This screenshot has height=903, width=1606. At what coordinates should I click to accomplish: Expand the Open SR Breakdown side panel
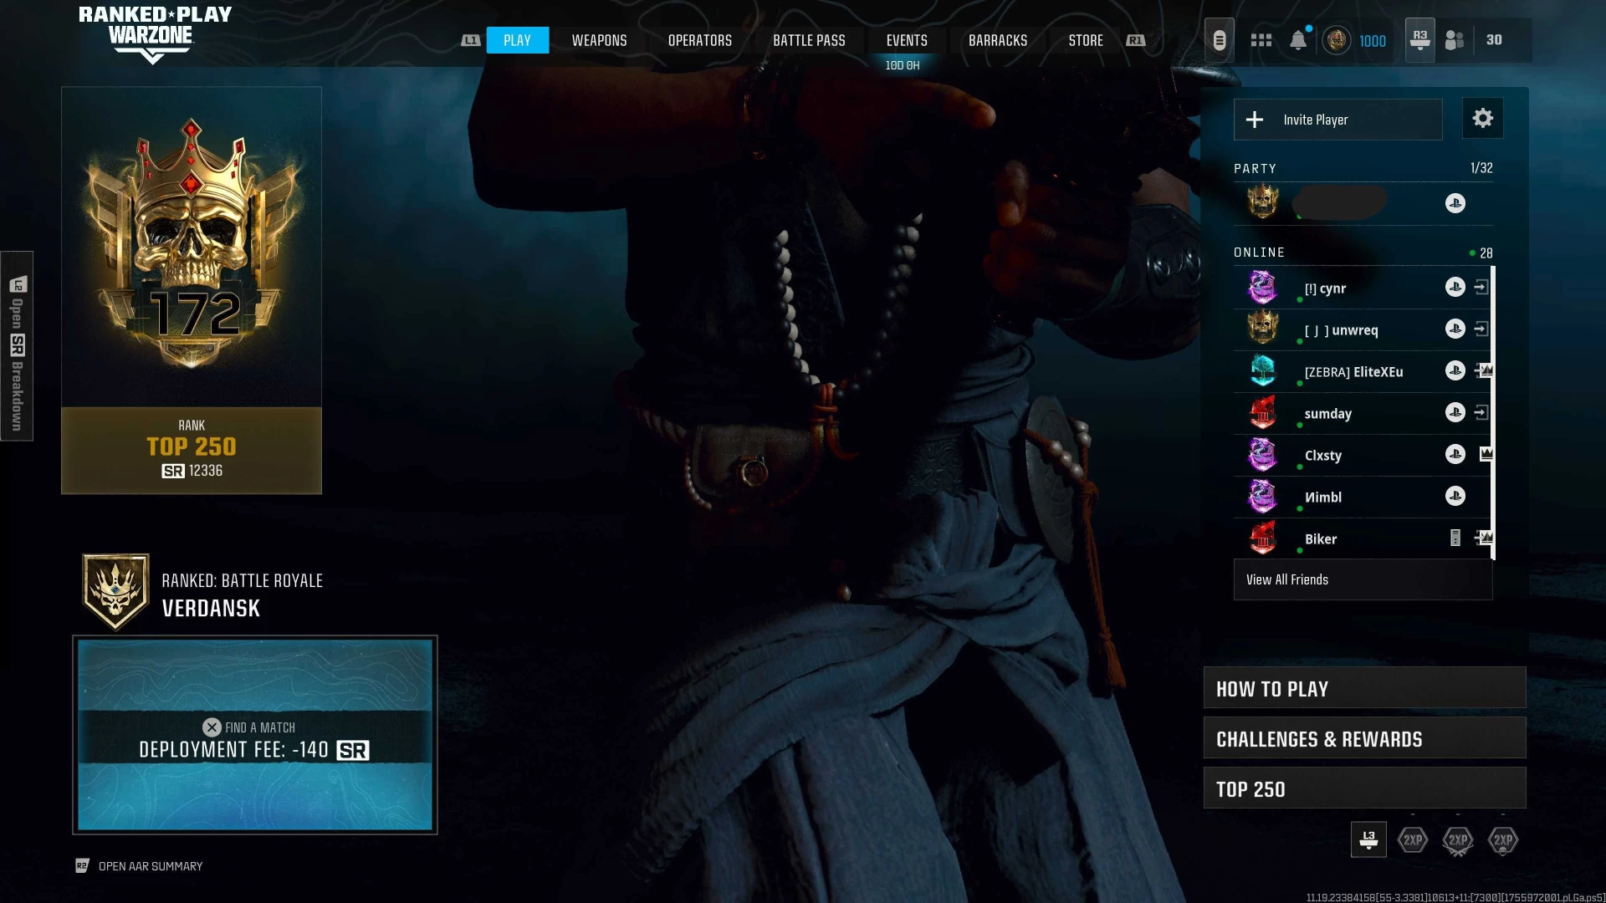tap(17, 346)
